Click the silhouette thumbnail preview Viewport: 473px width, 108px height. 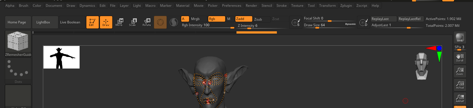(x=62, y=57)
